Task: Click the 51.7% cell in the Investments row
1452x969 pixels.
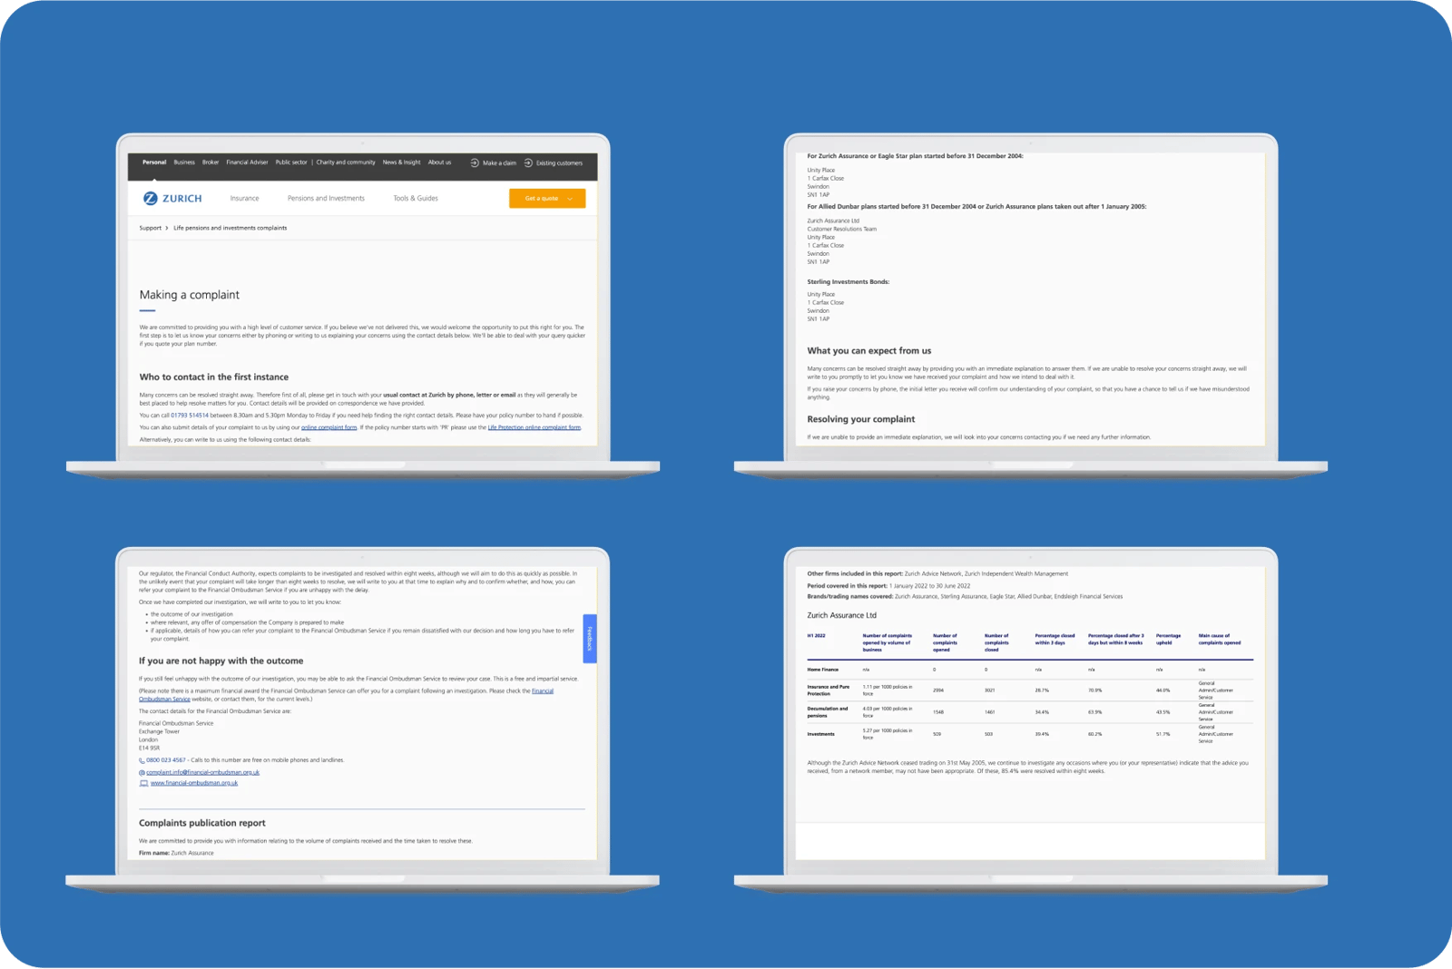Action: [1163, 734]
